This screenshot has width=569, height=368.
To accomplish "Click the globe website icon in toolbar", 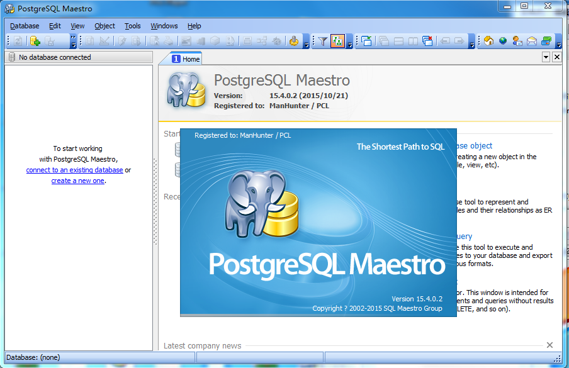I will [x=503, y=41].
